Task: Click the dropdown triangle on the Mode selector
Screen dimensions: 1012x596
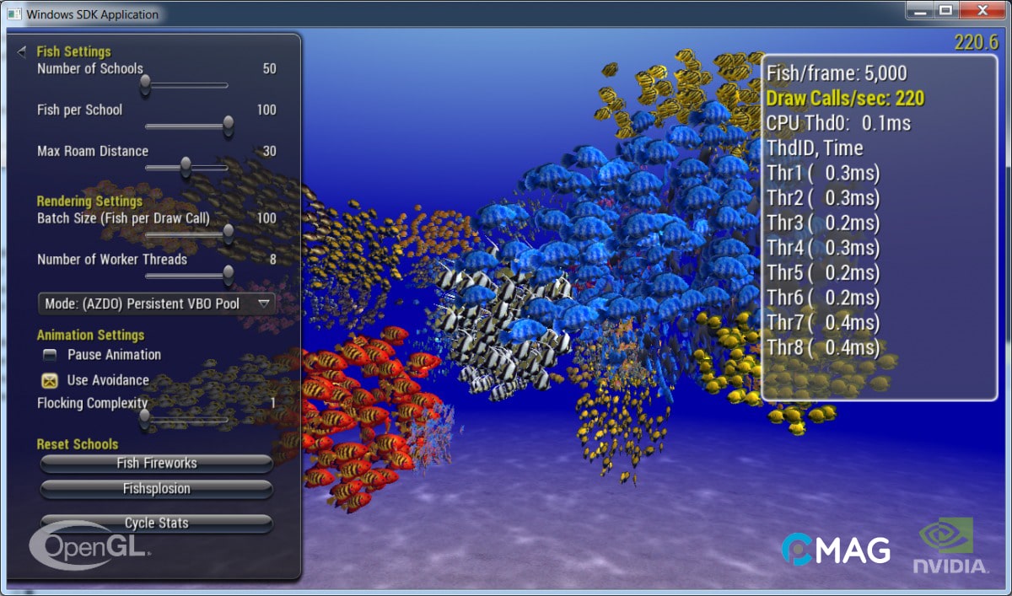Action: [x=261, y=303]
